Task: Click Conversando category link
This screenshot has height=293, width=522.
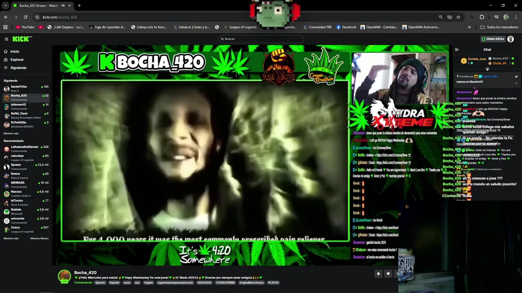Action: 83,282
